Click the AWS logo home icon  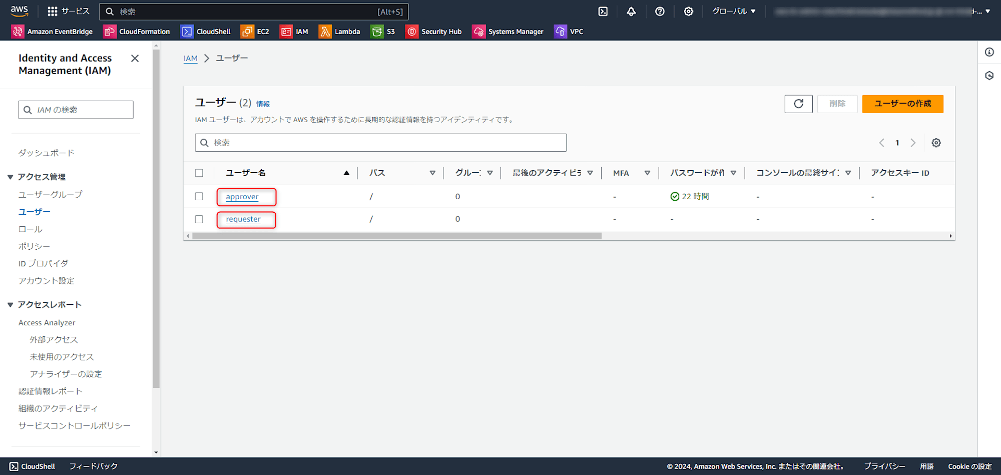click(x=20, y=11)
